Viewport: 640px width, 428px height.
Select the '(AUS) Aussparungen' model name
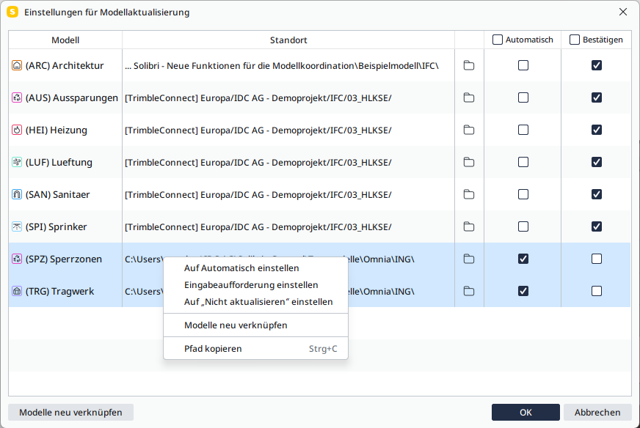(x=71, y=97)
